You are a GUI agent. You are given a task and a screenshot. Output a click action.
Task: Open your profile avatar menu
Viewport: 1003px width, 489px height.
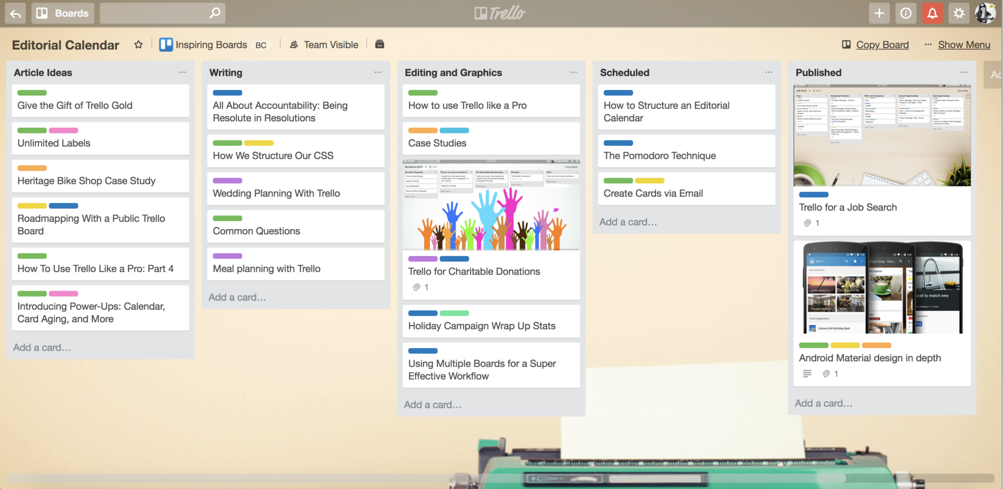pyautogui.click(x=985, y=13)
